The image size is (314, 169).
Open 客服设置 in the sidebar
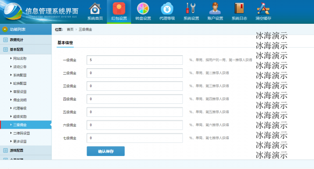pyautogui.click(x=20, y=92)
